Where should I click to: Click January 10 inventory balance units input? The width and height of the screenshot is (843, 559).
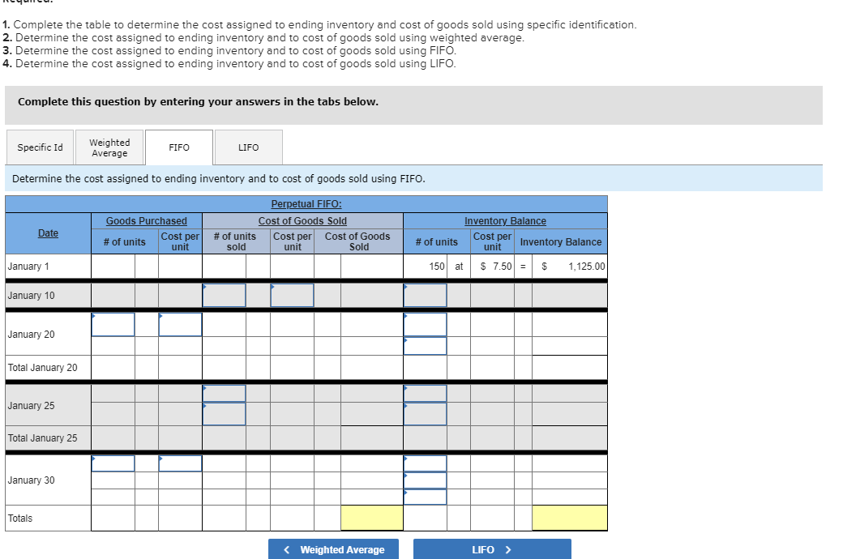click(426, 295)
